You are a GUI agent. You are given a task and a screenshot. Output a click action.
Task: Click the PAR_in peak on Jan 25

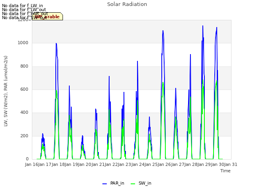coord(163,31)
